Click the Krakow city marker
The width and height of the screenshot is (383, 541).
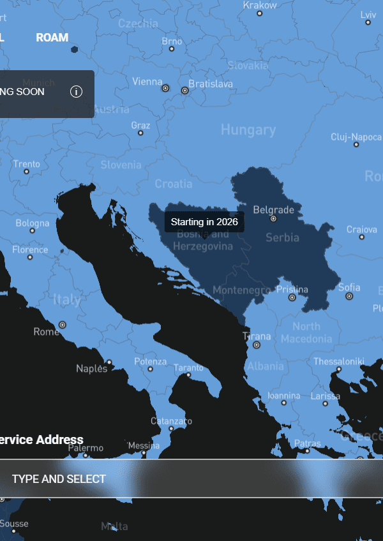tap(260, 13)
